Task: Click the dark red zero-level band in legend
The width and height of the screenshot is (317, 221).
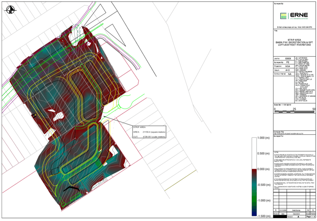Action: 255,169
